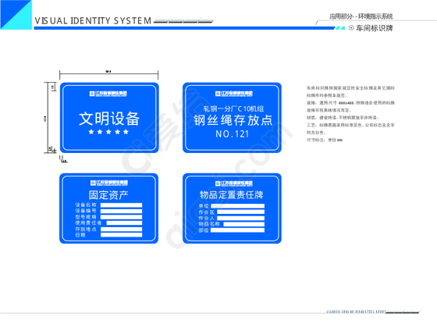Click the company logo on the 文明设备 sign
Screen dimensions: 437x324
(108, 94)
